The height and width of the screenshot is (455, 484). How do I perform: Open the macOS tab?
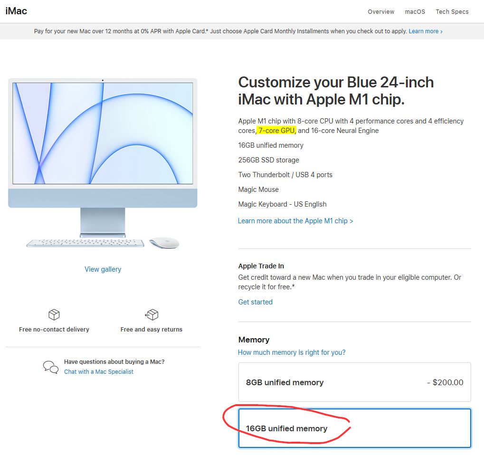point(415,12)
